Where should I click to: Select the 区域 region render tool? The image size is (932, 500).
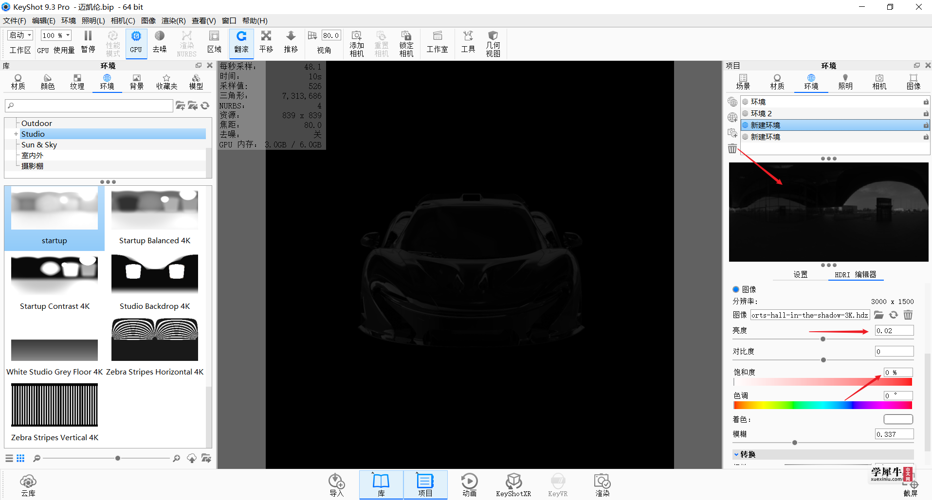click(x=214, y=42)
